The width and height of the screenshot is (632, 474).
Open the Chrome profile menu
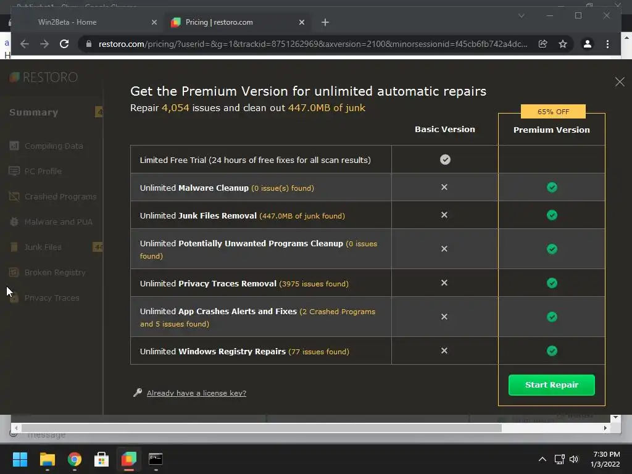[x=588, y=44]
